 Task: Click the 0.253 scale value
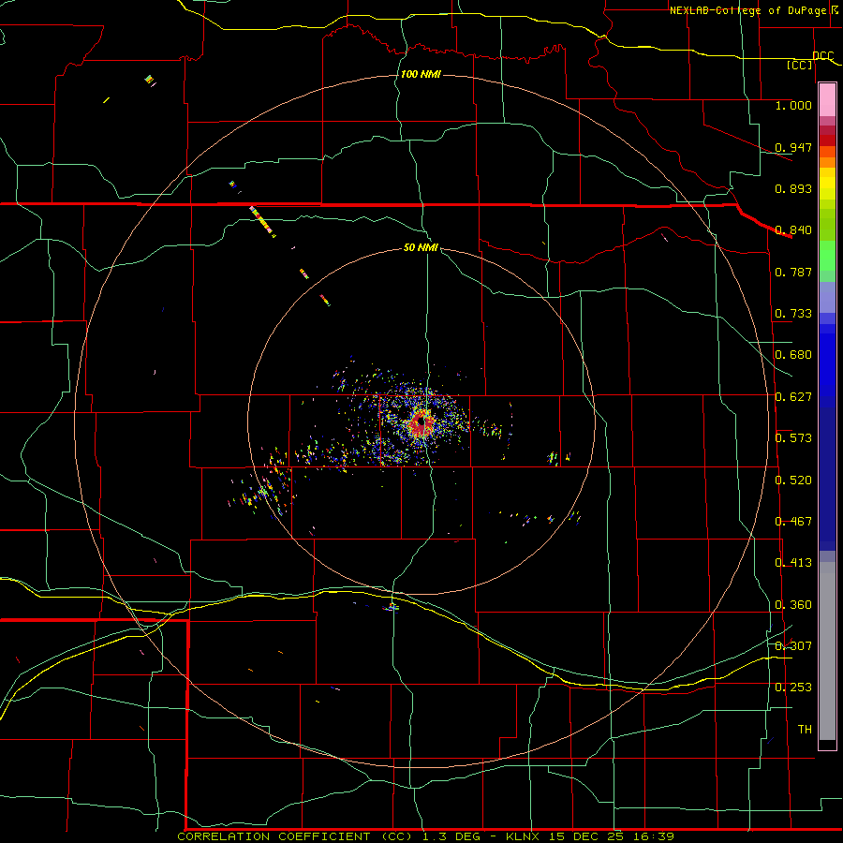(793, 688)
